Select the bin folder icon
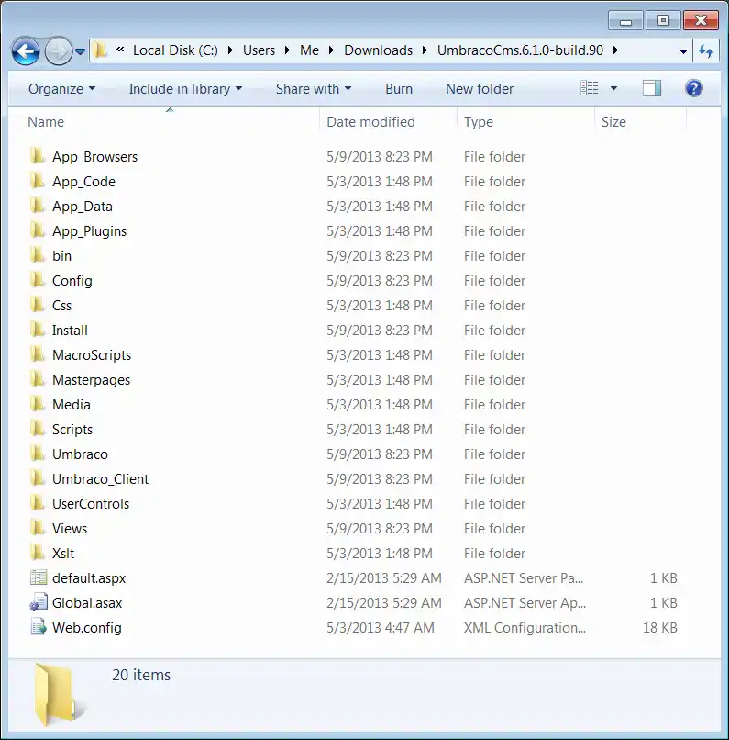Image resolution: width=729 pixels, height=740 pixels. pos(38,255)
